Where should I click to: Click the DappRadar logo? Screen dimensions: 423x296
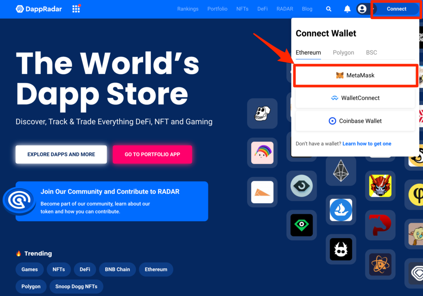point(38,9)
